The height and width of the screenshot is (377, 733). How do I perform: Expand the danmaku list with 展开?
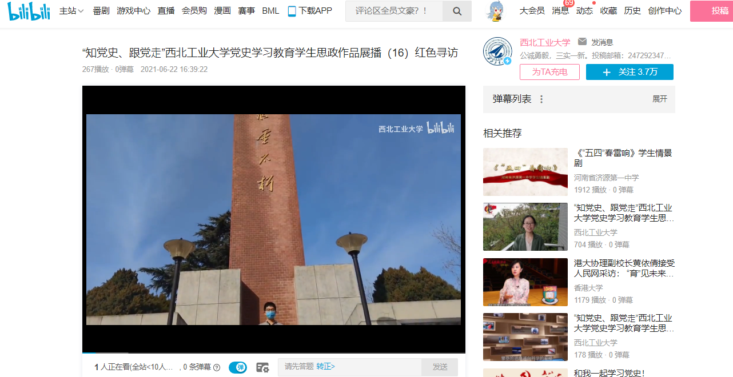point(660,99)
